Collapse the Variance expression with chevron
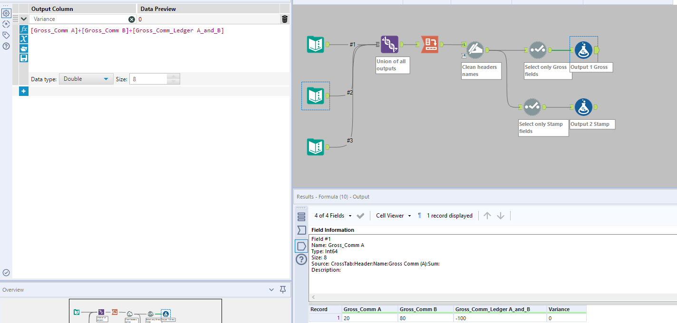This screenshot has height=323, width=677. coord(24,19)
